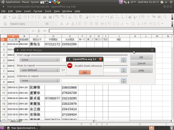The image size is (174, 130).
Task: Click the Zoom magnifier toolbar icon
Action: 165,17
